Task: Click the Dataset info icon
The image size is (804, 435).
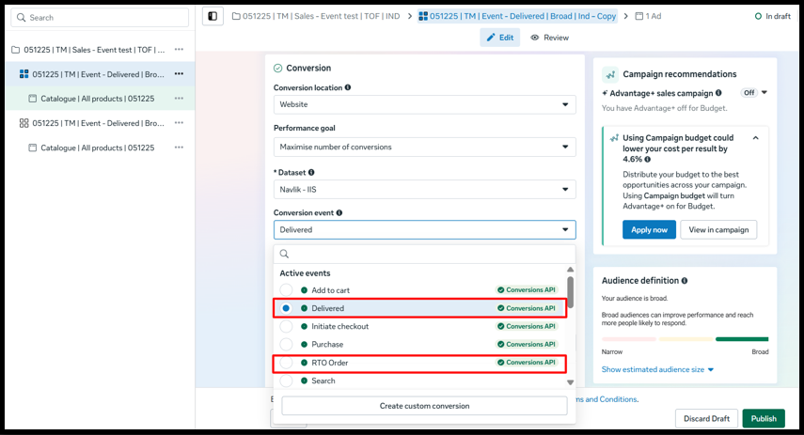Action: 311,173
